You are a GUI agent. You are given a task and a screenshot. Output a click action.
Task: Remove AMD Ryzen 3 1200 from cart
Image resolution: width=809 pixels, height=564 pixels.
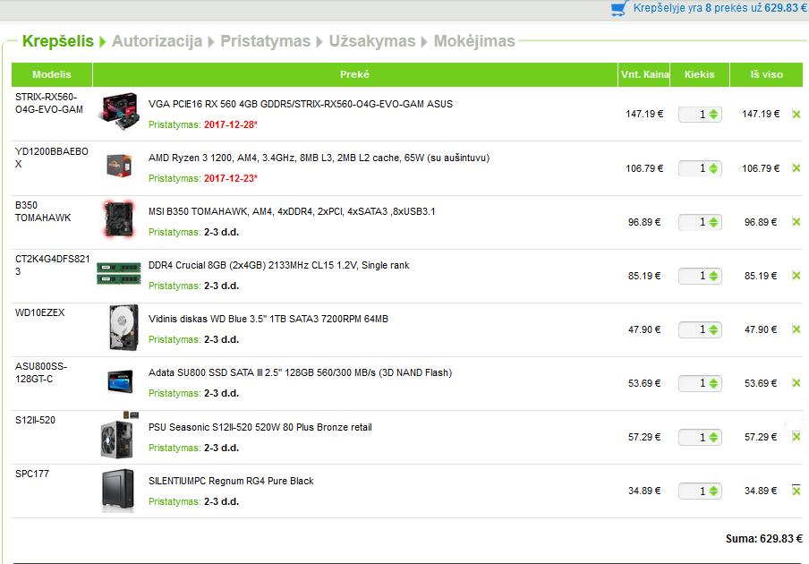[796, 168]
